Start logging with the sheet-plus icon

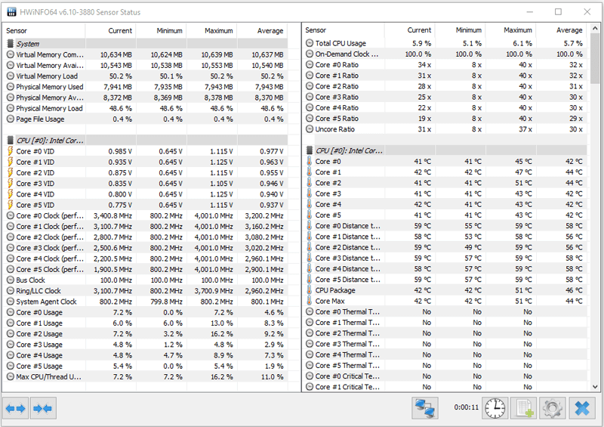click(523, 408)
